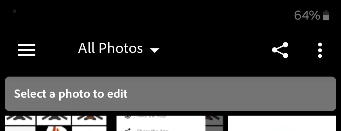
Task: Click "Rate the App" text in the middle thumbnail
Action: [151, 117]
